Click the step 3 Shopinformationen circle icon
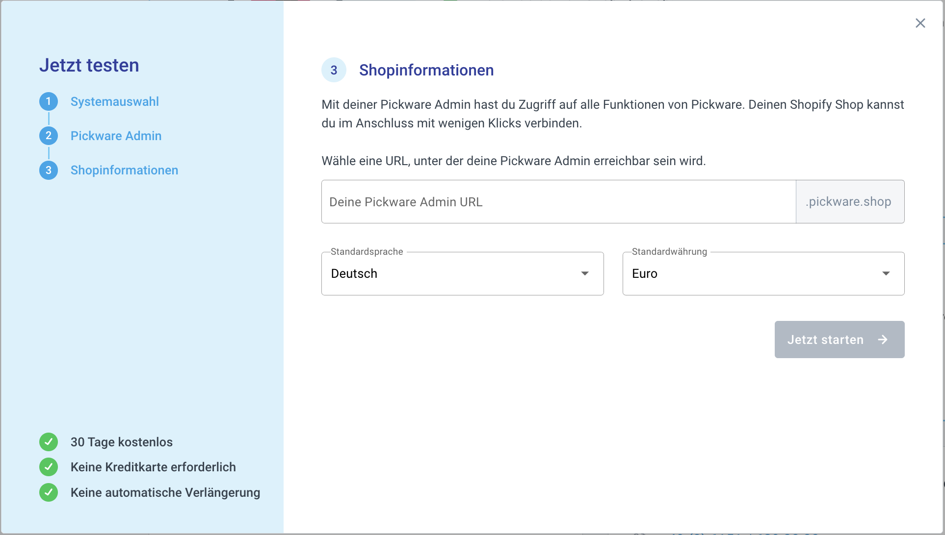 tap(48, 170)
